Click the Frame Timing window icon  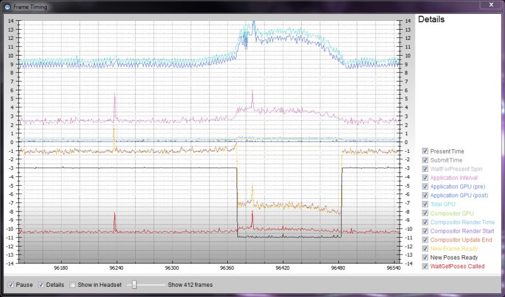tap(8, 6)
